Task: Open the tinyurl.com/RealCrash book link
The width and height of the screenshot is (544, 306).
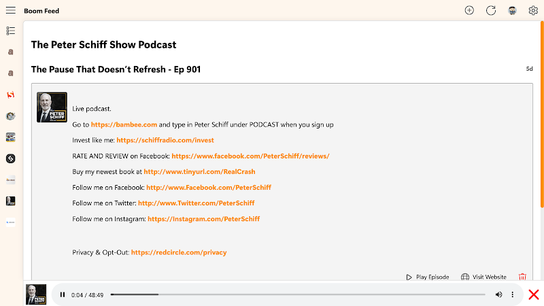Action: coord(199,172)
